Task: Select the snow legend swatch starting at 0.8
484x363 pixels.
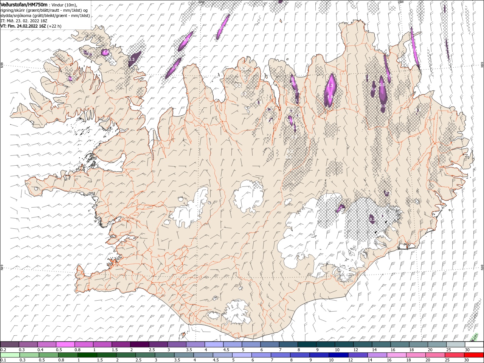Action: 84,344
